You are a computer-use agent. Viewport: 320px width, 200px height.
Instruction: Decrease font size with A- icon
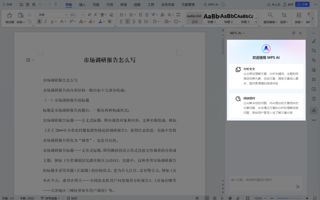[x=96, y=15]
